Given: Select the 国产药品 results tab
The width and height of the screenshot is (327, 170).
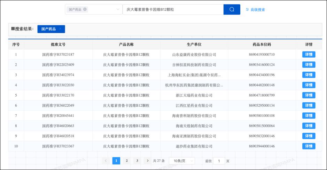Looking at the screenshot, I should pos(48,29).
